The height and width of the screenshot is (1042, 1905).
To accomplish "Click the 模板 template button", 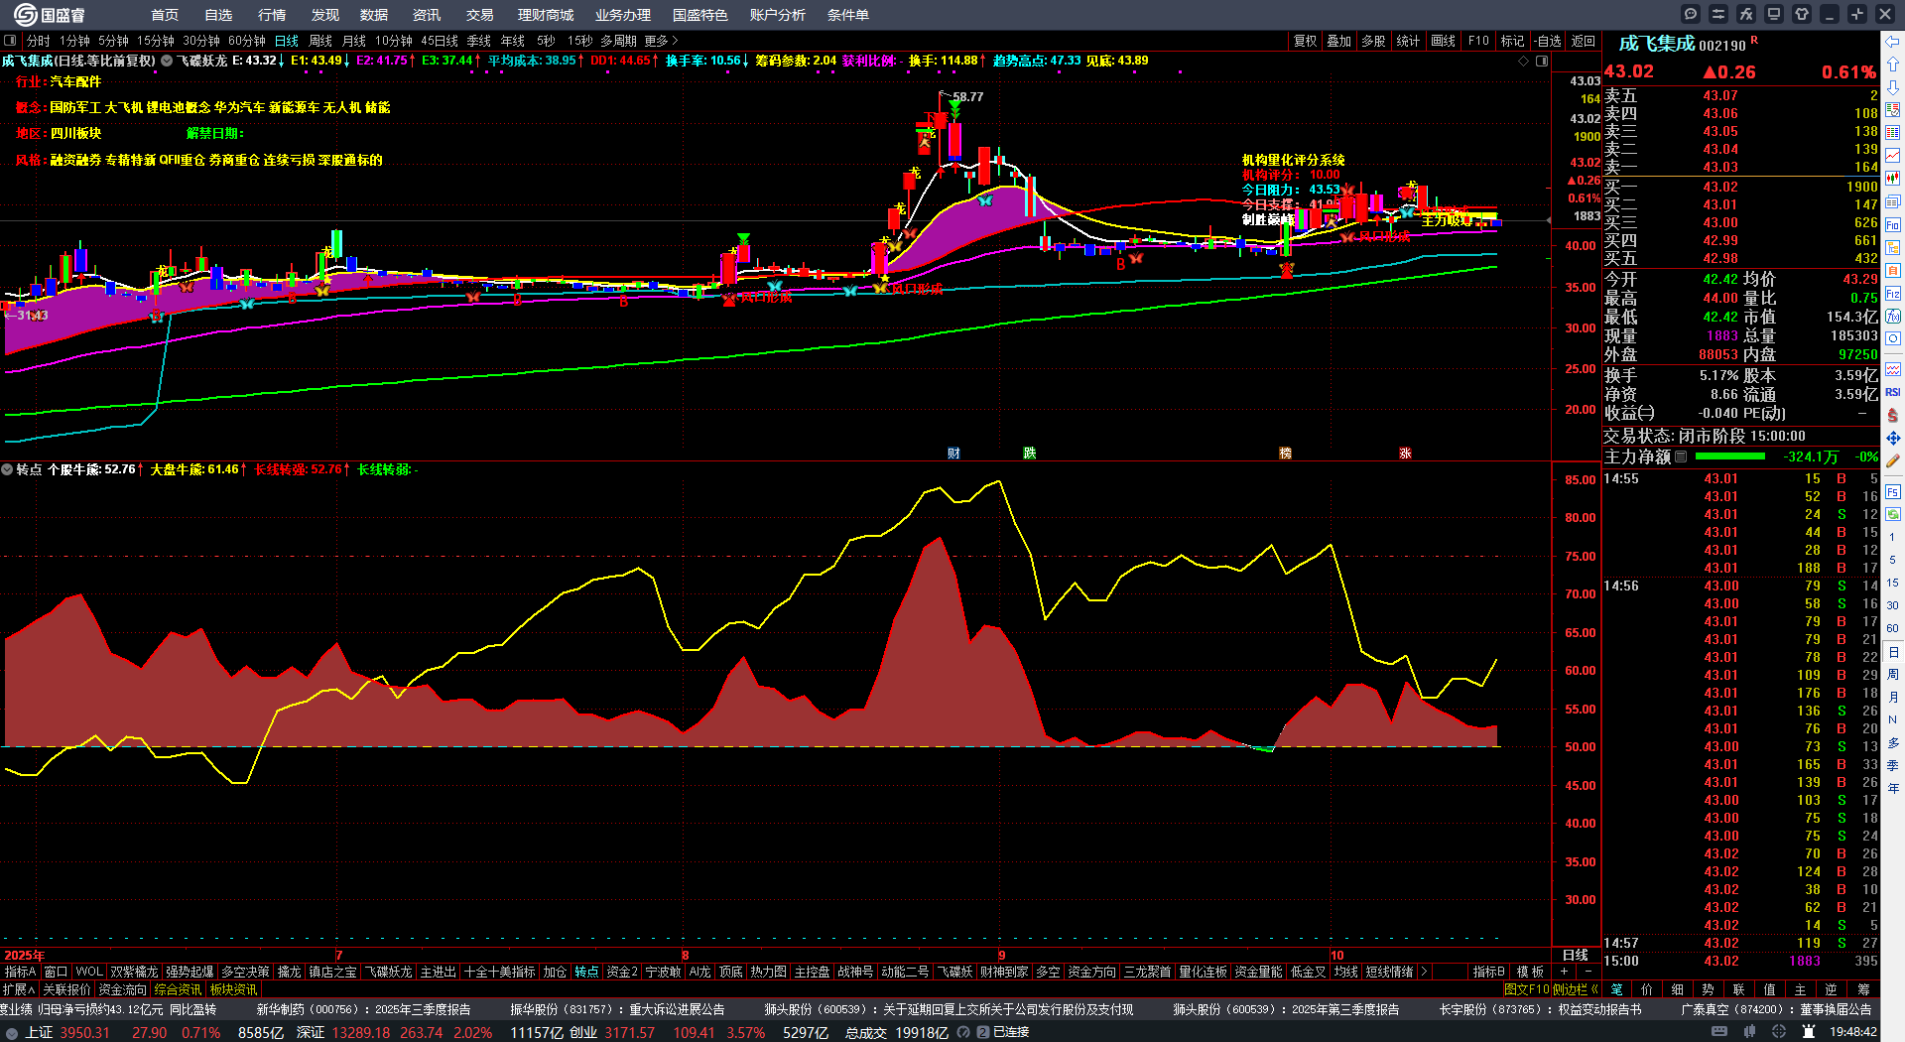I will 1530,972.
